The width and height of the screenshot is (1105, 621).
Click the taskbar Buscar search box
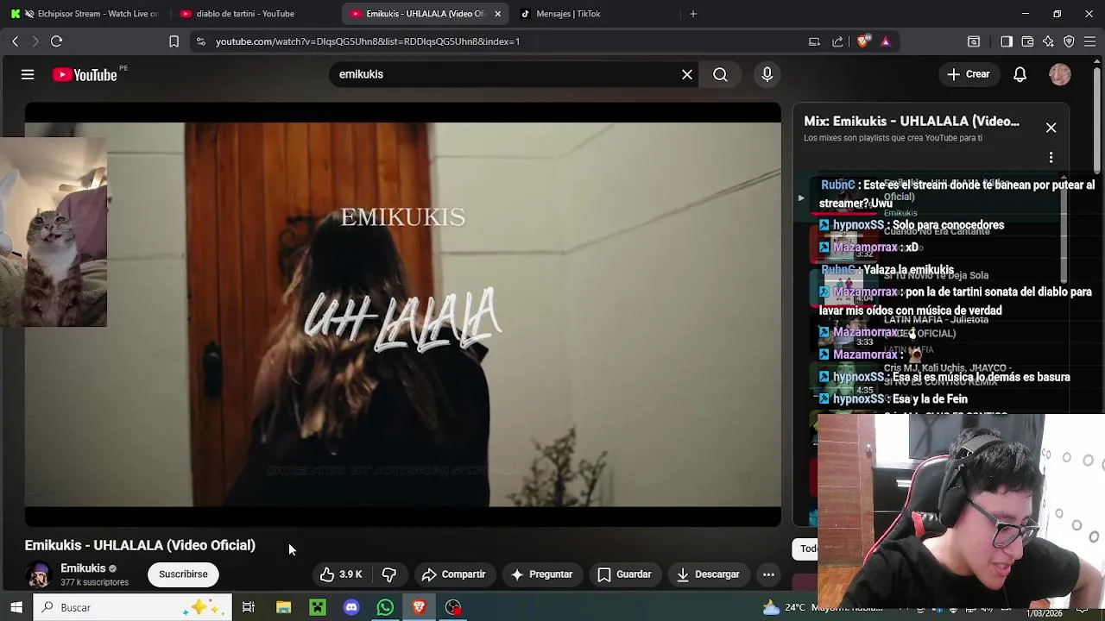click(x=134, y=607)
